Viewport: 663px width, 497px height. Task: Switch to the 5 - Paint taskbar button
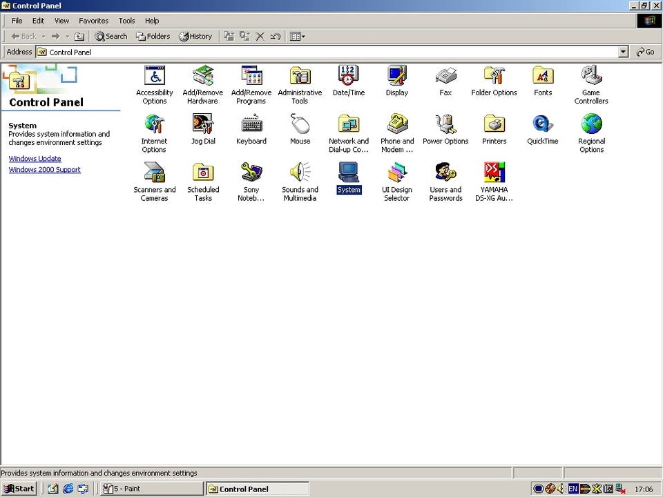click(152, 489)
